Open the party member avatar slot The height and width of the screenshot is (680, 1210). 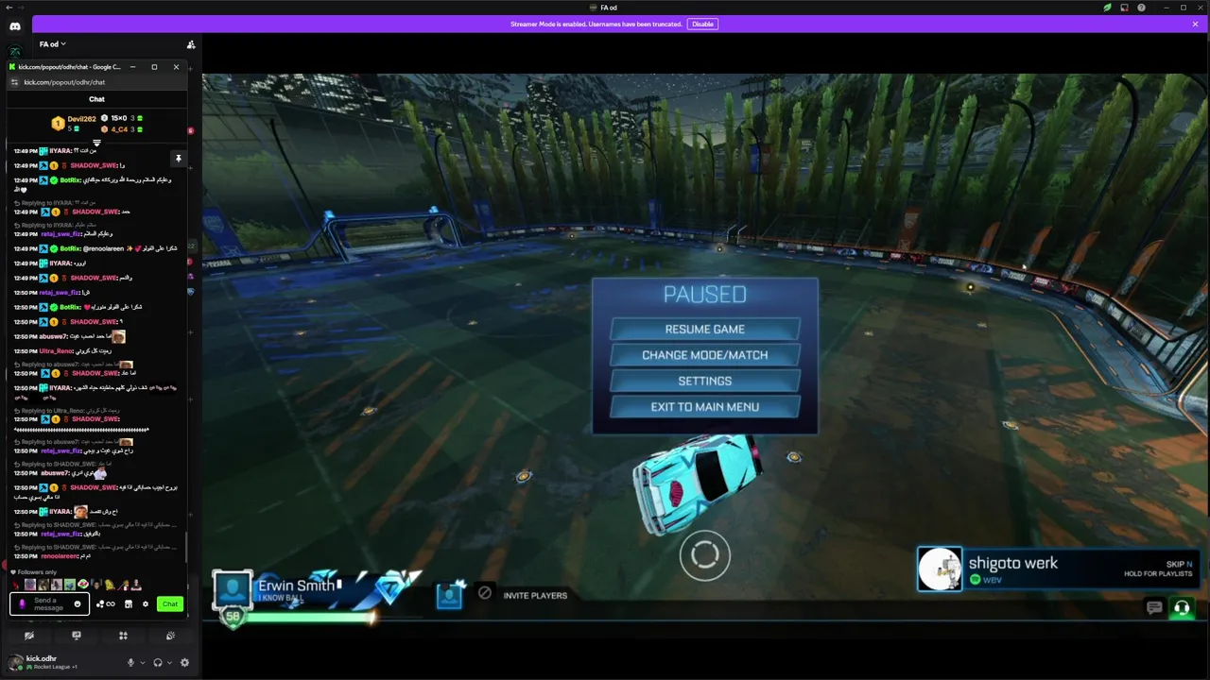point(450,595)
